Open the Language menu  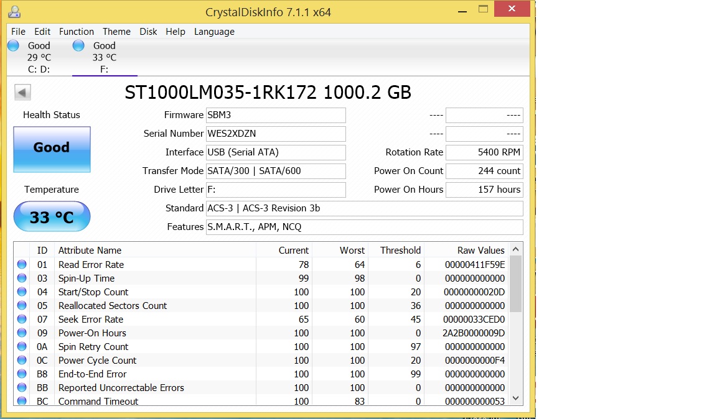(x=214, y=32)
